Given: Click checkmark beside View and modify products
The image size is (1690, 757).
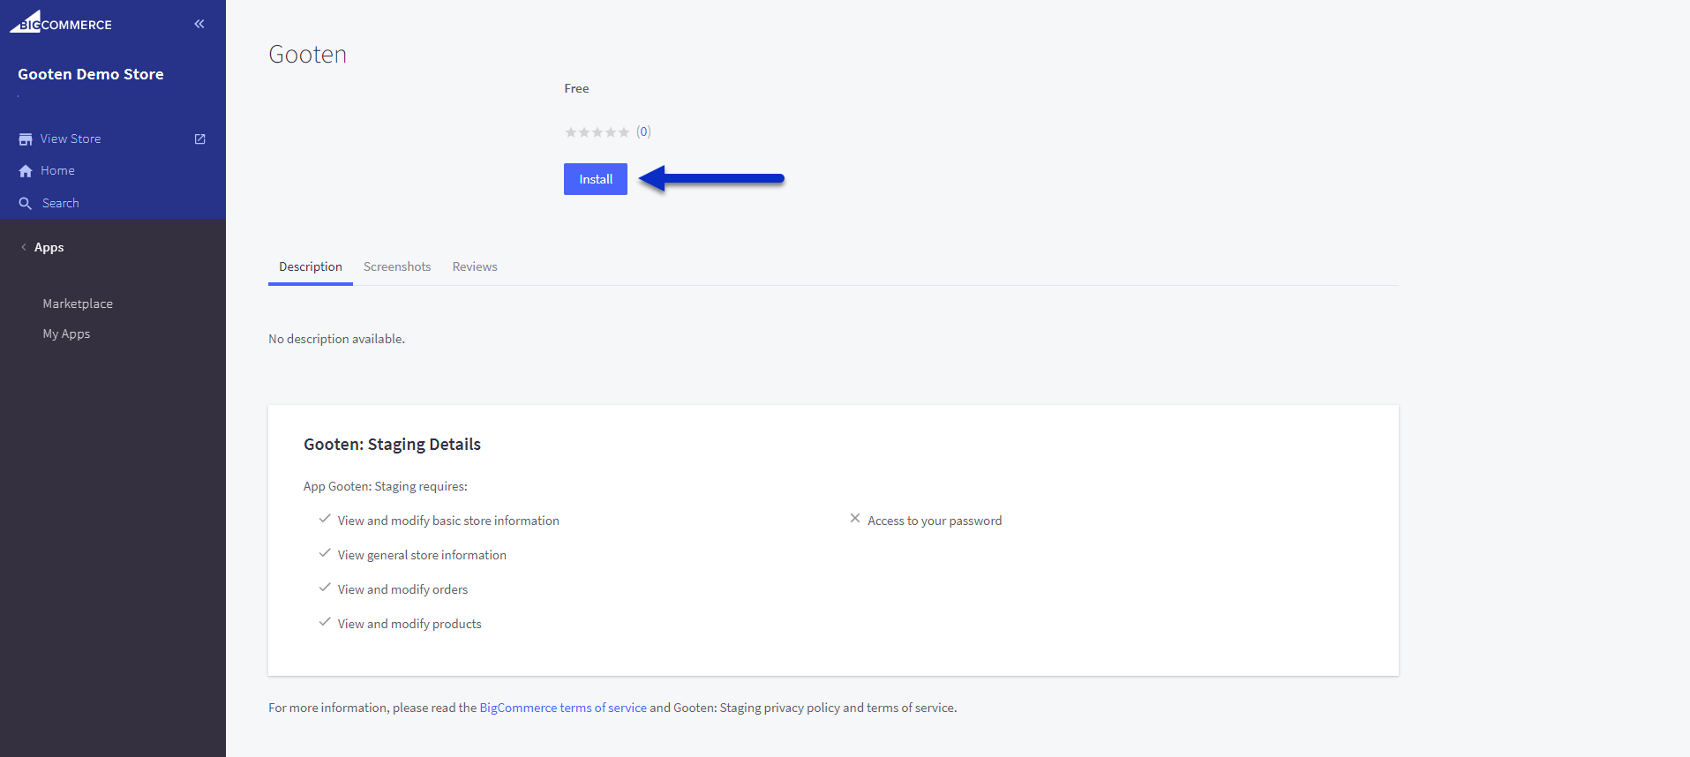Looking at the screenshot, I should (x=325, y=622).
